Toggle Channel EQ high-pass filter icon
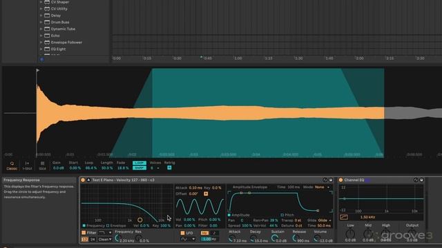The height and width of the screenshot is (248, 442). pos(344,217)
